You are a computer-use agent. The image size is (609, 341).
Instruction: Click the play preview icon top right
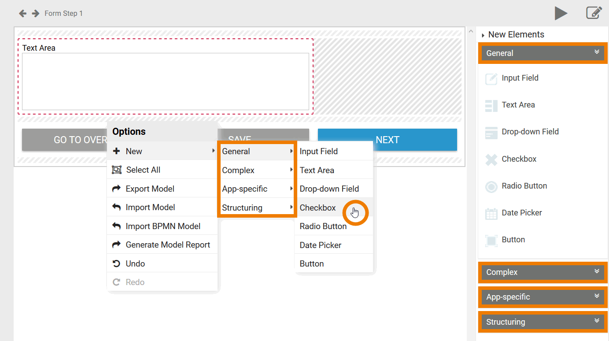click(x=561, y=13)
